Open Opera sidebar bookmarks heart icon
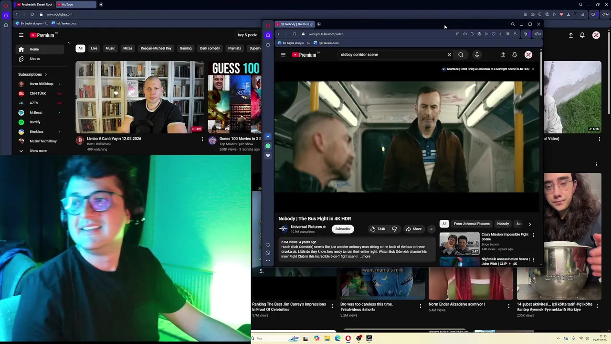 point(268,245)
